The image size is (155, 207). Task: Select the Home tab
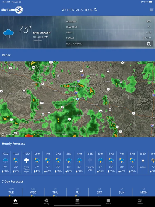[15, 202]
